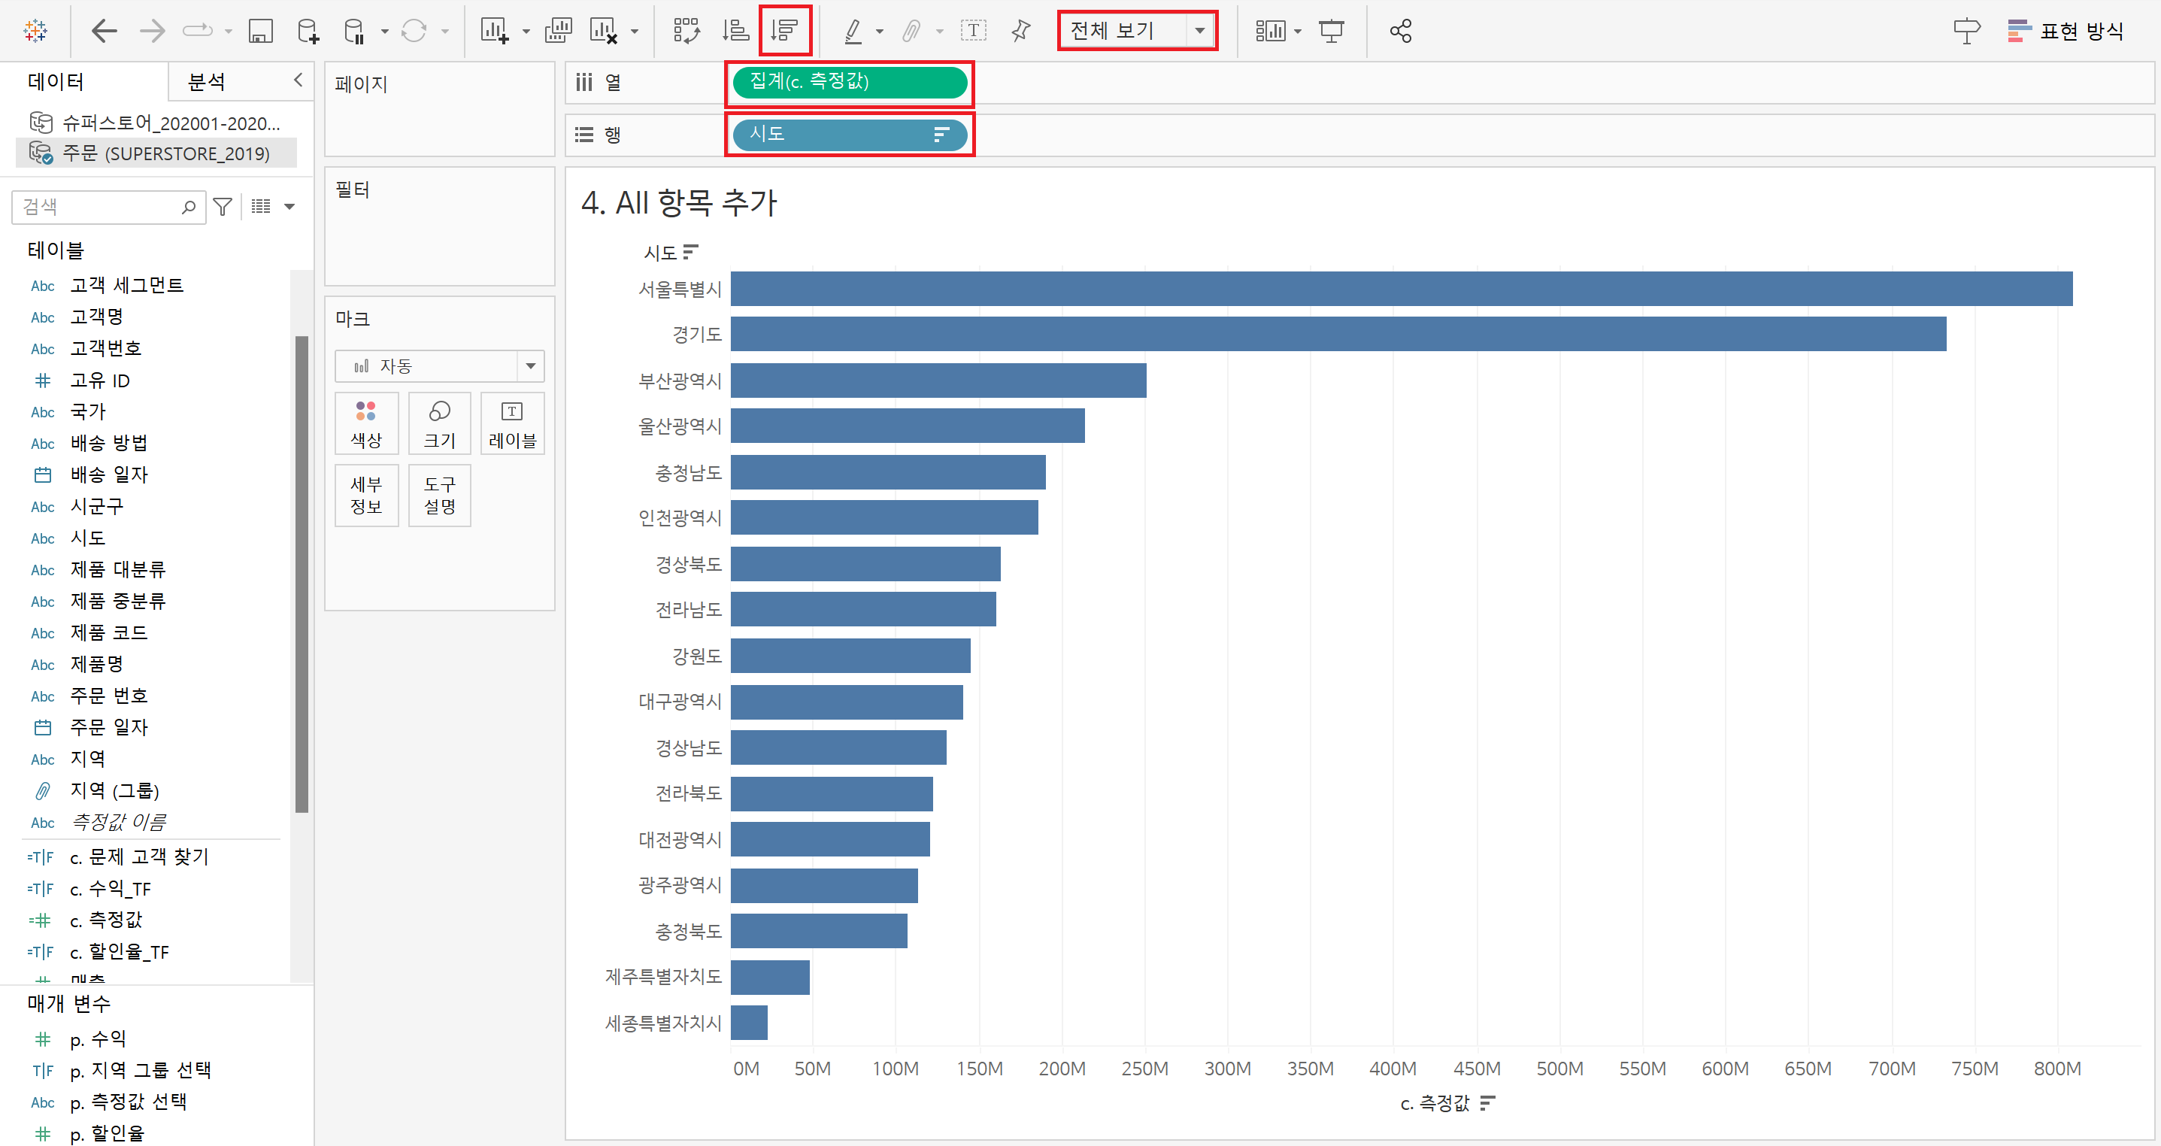Click the undo back arrow
The height and width of the screenshot is (1146, 2161).
pos(104,32)
